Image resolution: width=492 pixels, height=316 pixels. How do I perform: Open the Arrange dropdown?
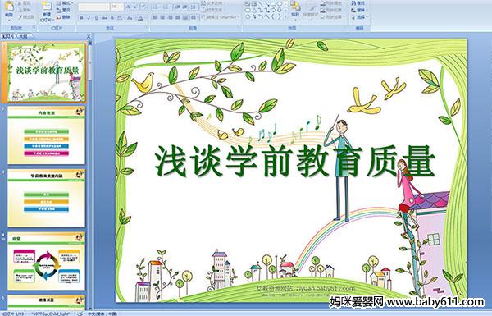(295, 11)
